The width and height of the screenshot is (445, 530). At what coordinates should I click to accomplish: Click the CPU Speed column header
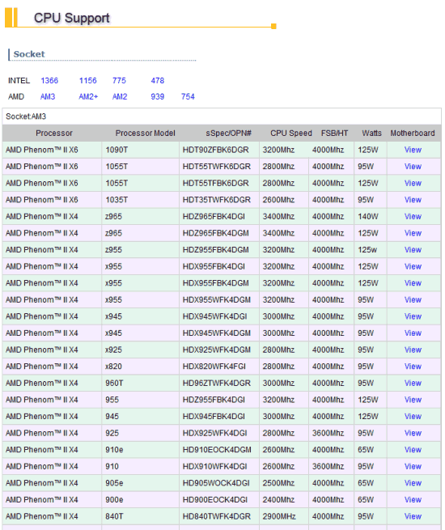click(291, 134)
